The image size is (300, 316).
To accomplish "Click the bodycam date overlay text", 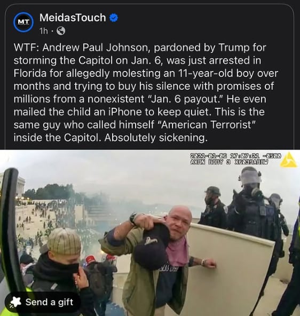I will pyautogui.click(x=236, y=156).
